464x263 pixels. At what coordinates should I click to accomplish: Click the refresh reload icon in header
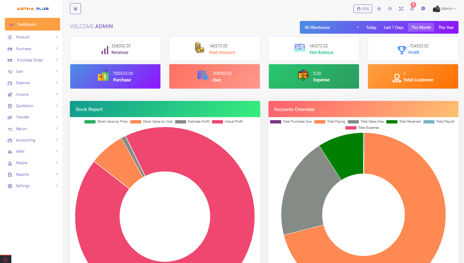[390, 9]
